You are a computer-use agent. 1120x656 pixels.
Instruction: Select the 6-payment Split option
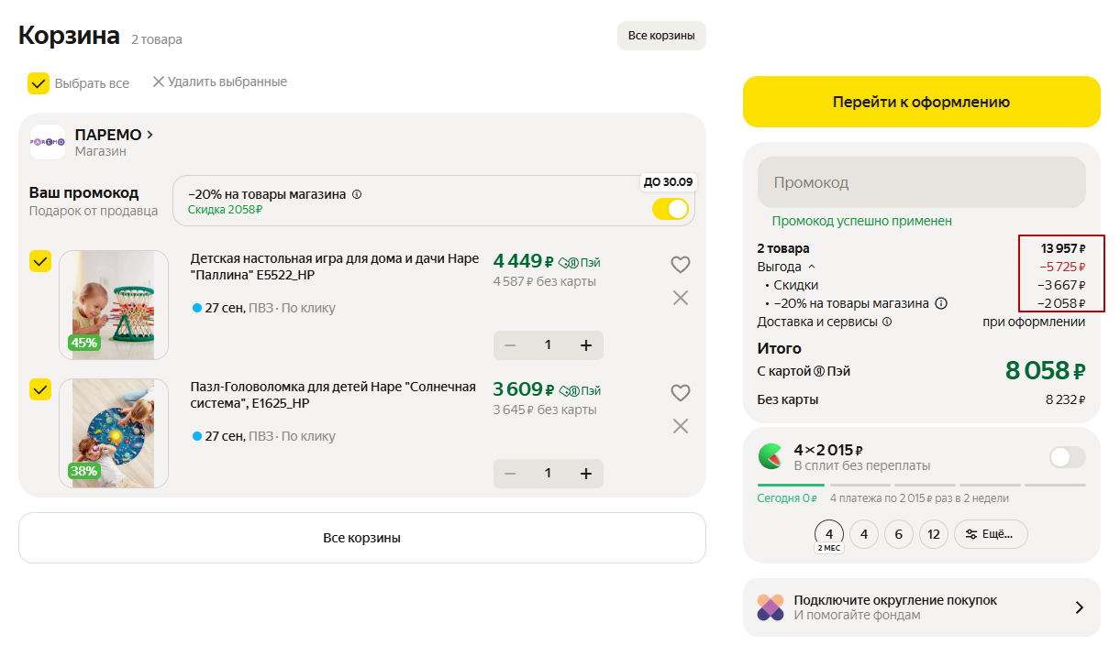pyautogui.click(x=898, y=534)
